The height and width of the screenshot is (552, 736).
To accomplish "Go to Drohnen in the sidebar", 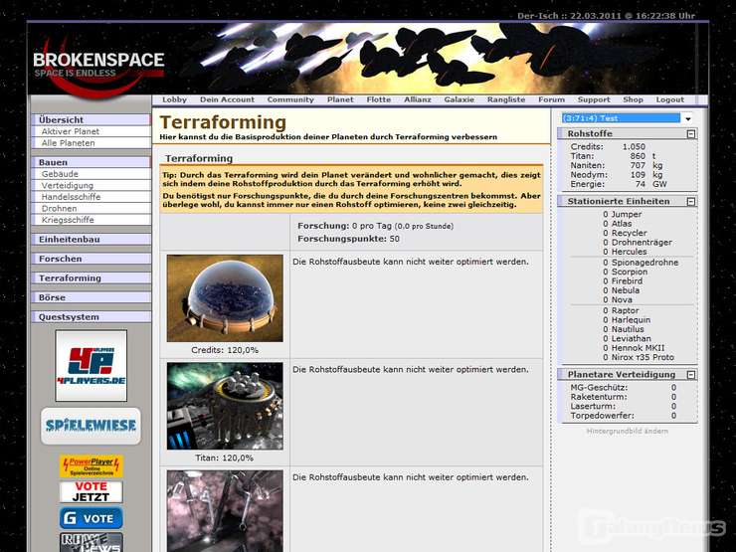I will [92, 209].
